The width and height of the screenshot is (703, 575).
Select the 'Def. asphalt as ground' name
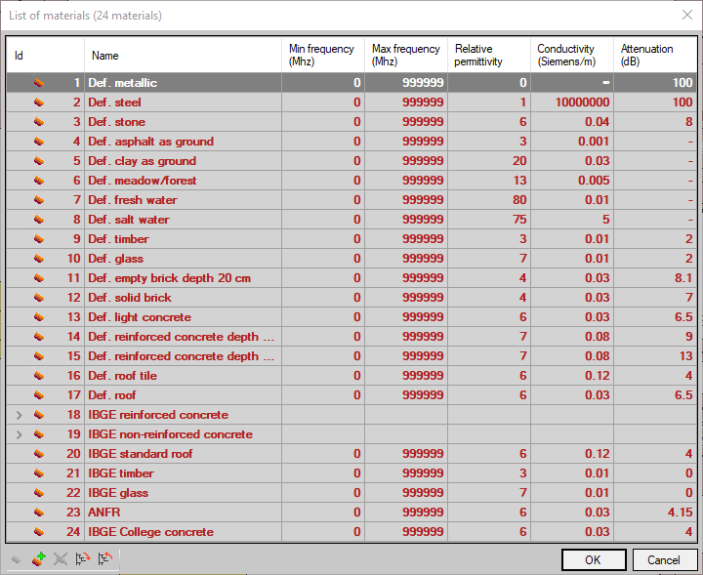pyautogui.click(x=150, y=142)
